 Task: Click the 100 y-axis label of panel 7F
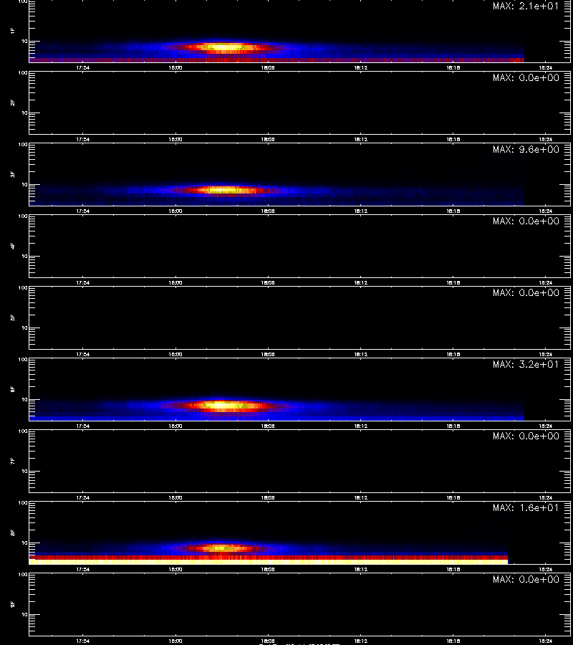point(23,431)
